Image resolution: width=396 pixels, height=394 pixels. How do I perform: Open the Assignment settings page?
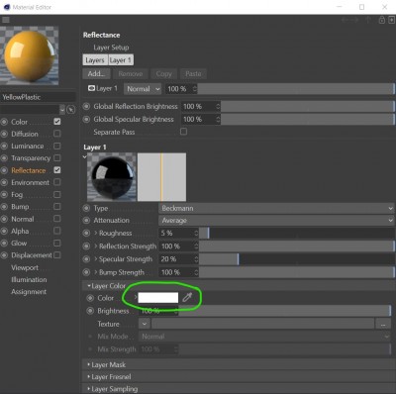pos(29,292)
